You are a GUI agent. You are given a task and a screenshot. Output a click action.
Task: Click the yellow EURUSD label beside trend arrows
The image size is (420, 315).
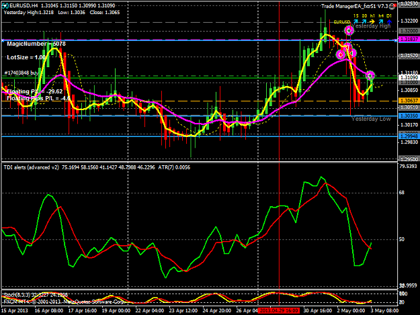(342, 22)
